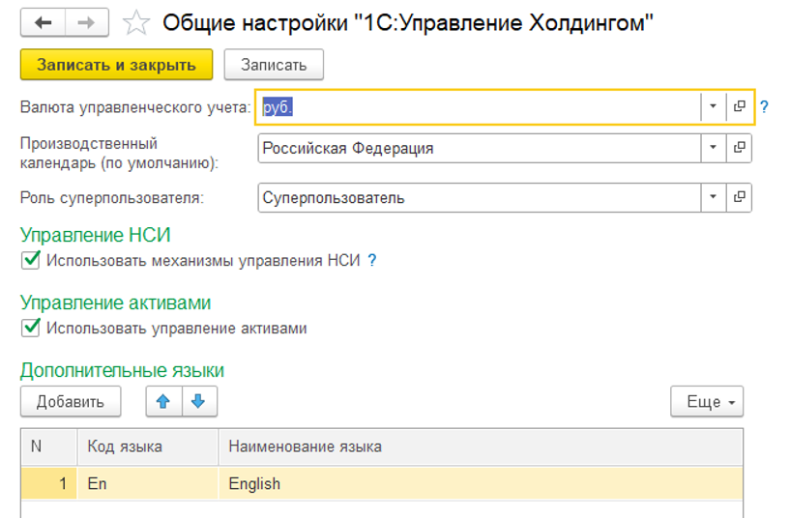Show help for management accounting currency
Image resolution: width=790 pixels, height=518 pixels.
764,107
